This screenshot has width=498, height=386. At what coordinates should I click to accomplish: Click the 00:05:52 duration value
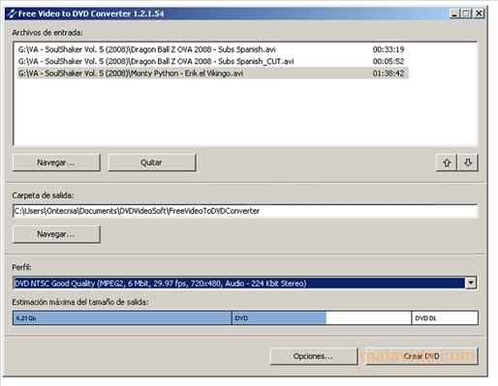[x=389, y=61]
